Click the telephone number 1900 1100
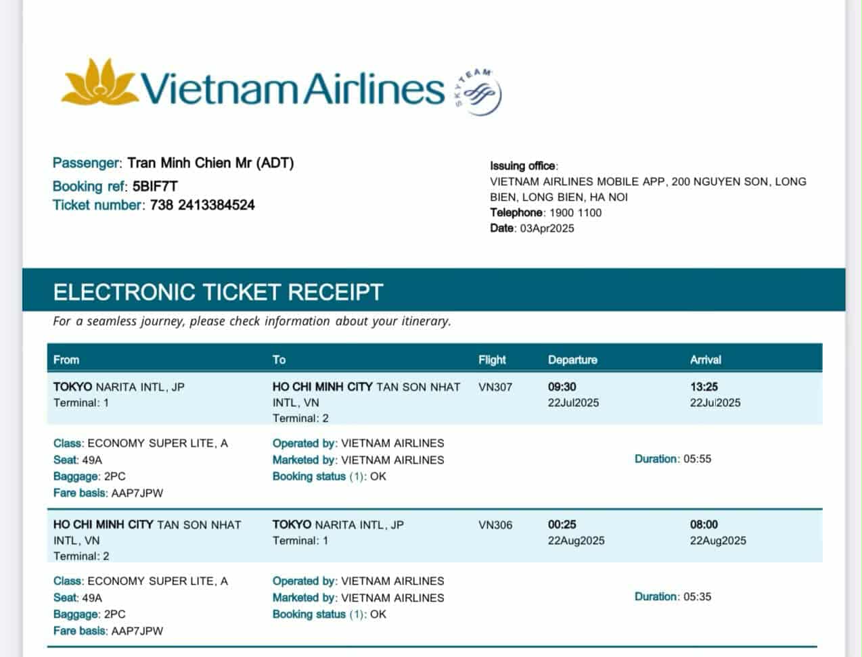862x657 pixels. (x=575, y=213)
